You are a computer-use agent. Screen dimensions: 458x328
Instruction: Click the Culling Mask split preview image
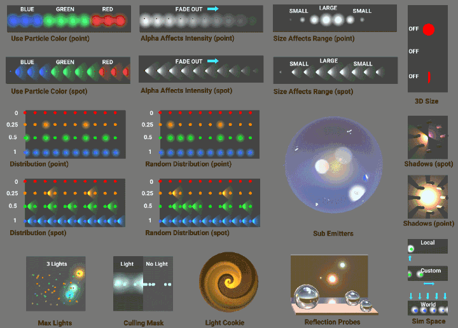point(143,284)
